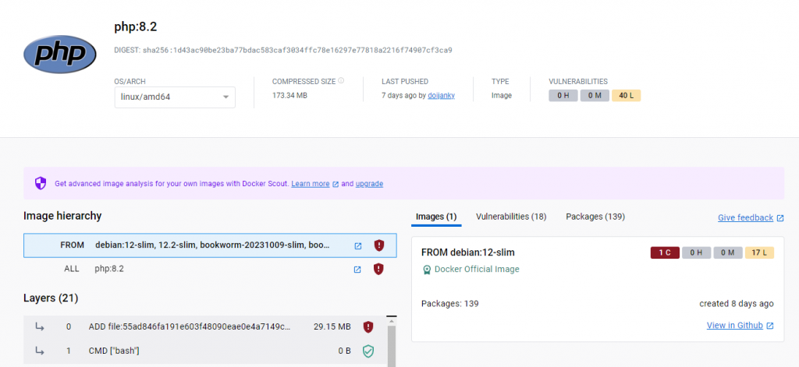
Task: Select the FROM debian:12-slim hierarchy row
Action: (x=210, y=245)
